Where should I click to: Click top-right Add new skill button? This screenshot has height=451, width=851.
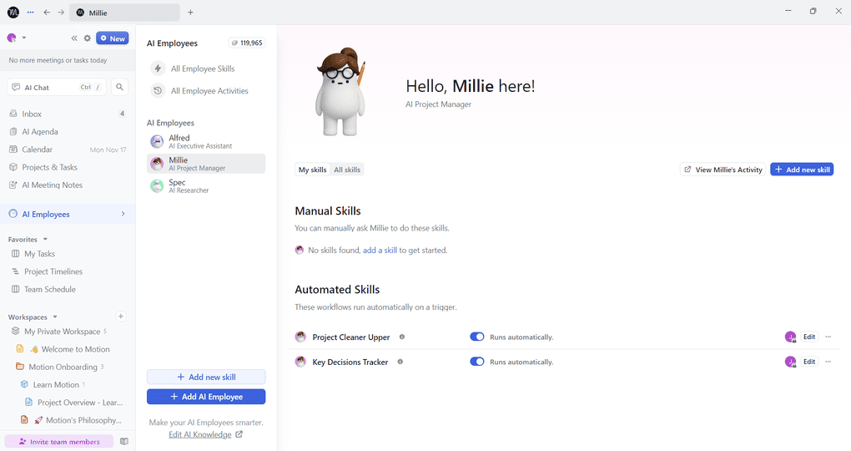pyautogui.click(x=802, y=170)
